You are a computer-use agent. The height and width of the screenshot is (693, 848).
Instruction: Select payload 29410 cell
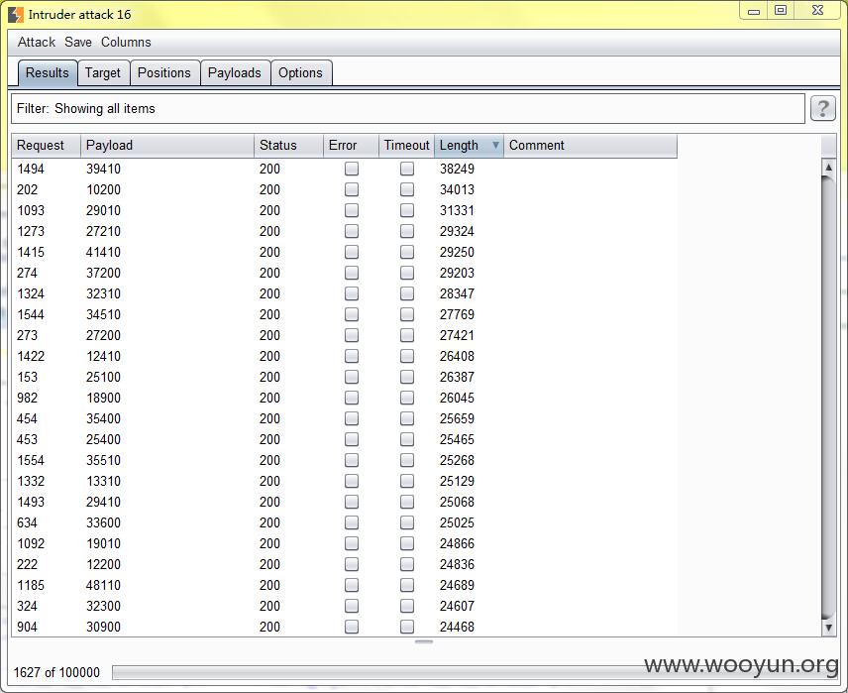(x=103, y=502)
